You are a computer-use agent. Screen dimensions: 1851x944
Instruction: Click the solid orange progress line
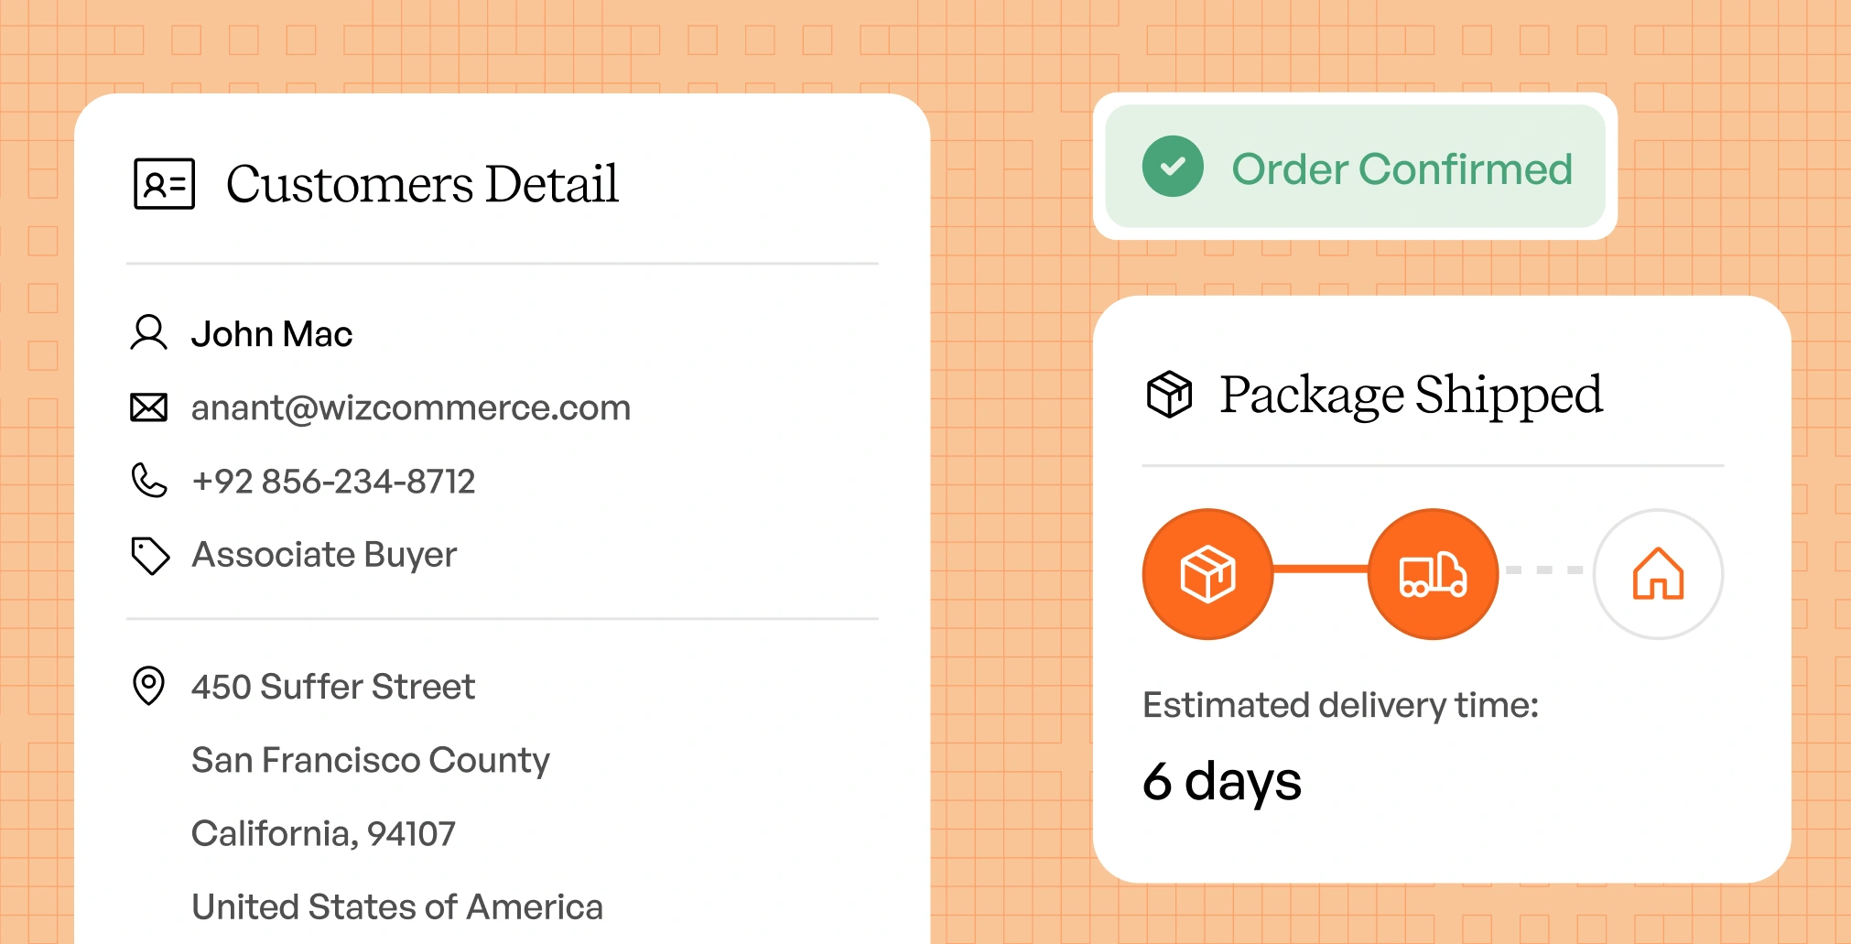(x=1320, y=570)
